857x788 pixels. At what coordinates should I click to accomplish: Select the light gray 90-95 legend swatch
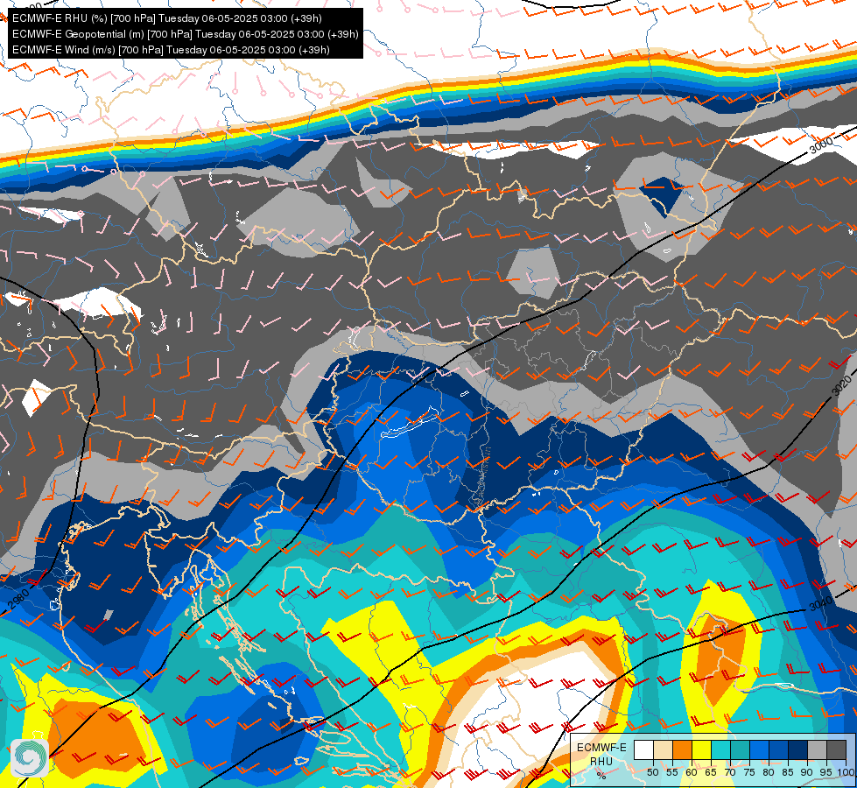[817, 749]
